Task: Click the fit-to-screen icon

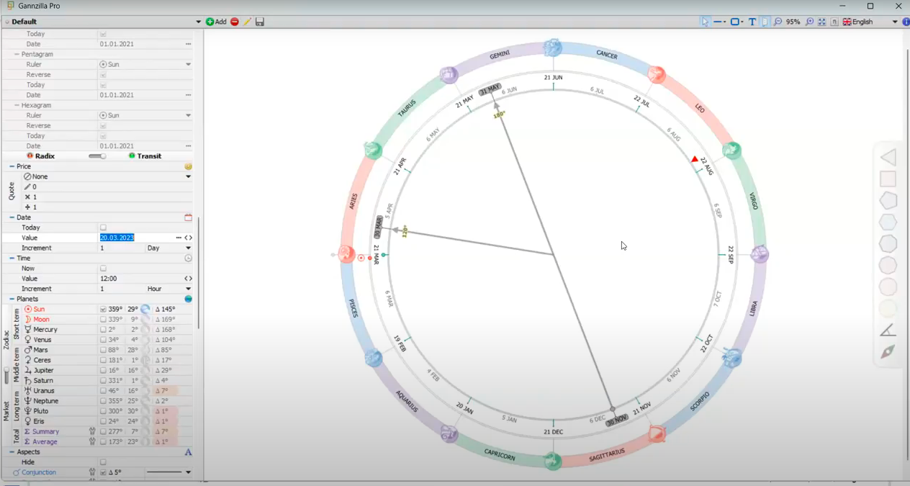Action: coord(822,22)
